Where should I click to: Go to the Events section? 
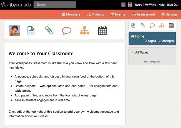click(x=118, y=14)
